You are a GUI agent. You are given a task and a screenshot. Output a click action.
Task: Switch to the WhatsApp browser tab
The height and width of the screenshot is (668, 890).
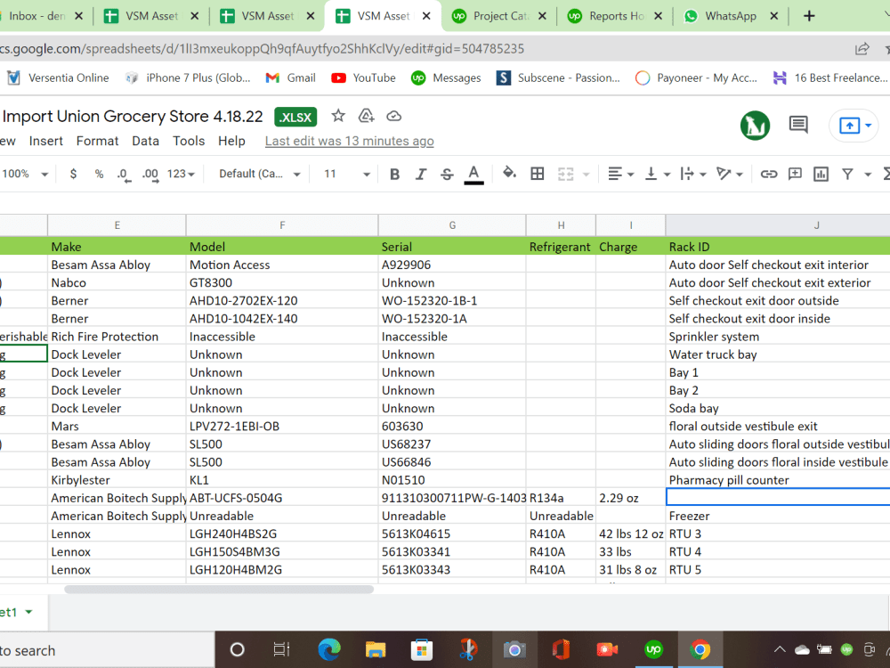tap(729, 16)
